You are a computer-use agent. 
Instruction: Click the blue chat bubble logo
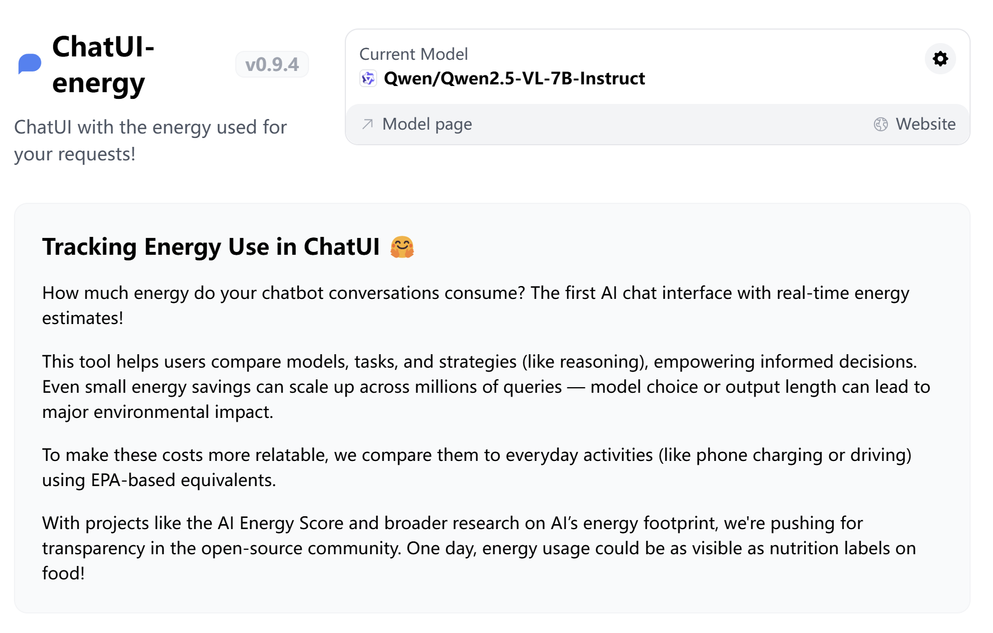pyautogui.click(x=30, y=64)
